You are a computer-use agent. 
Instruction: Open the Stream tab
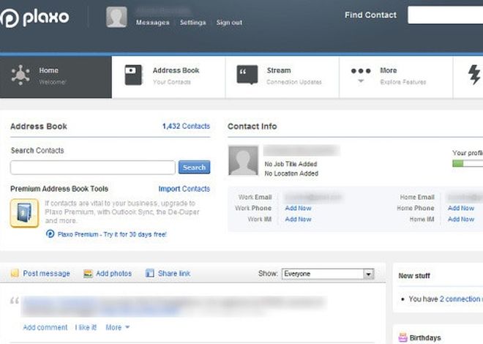[x=282, y=77]
